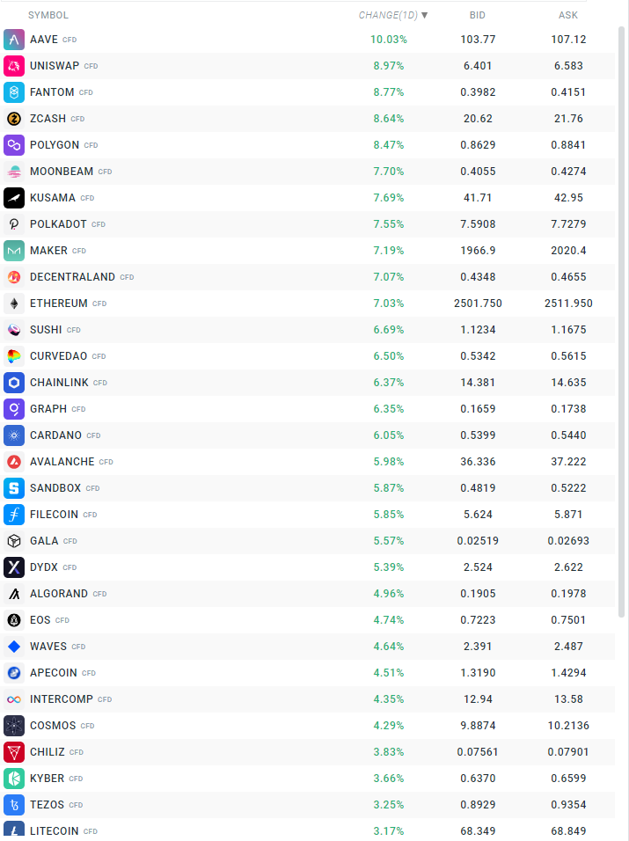Click the Filecoin logo icon
Viewport: 629px width, 841px height.
[x=14, y=515]
